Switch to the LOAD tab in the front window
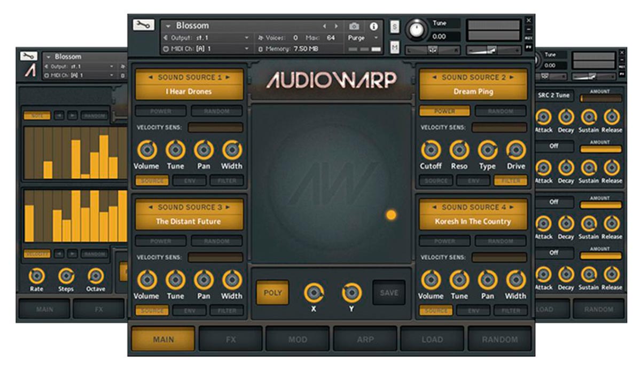The width and height of the screenshot is (641, 376). [x=432, y=339]
